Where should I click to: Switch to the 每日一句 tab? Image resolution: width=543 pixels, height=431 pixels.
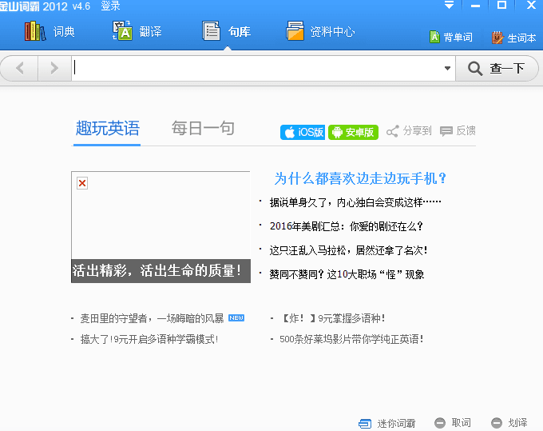tap(203, 129)
